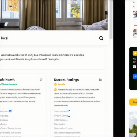
Task: Click the yellow button on the right sidebar
Action: 133,102
